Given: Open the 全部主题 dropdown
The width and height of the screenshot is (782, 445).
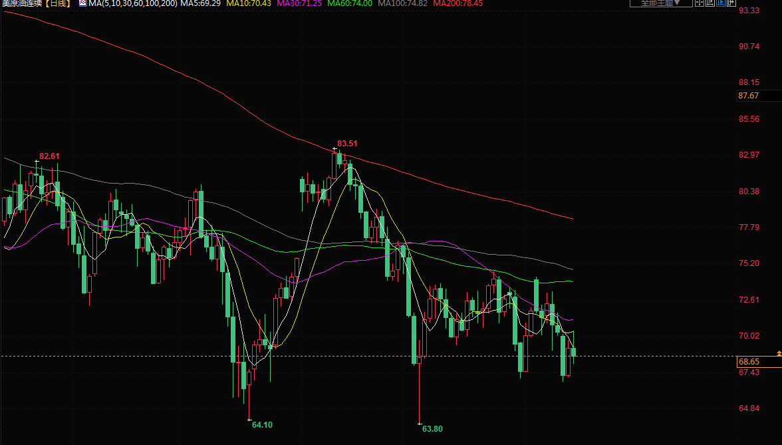Looking at the screenshot, I should pos(660,3).
